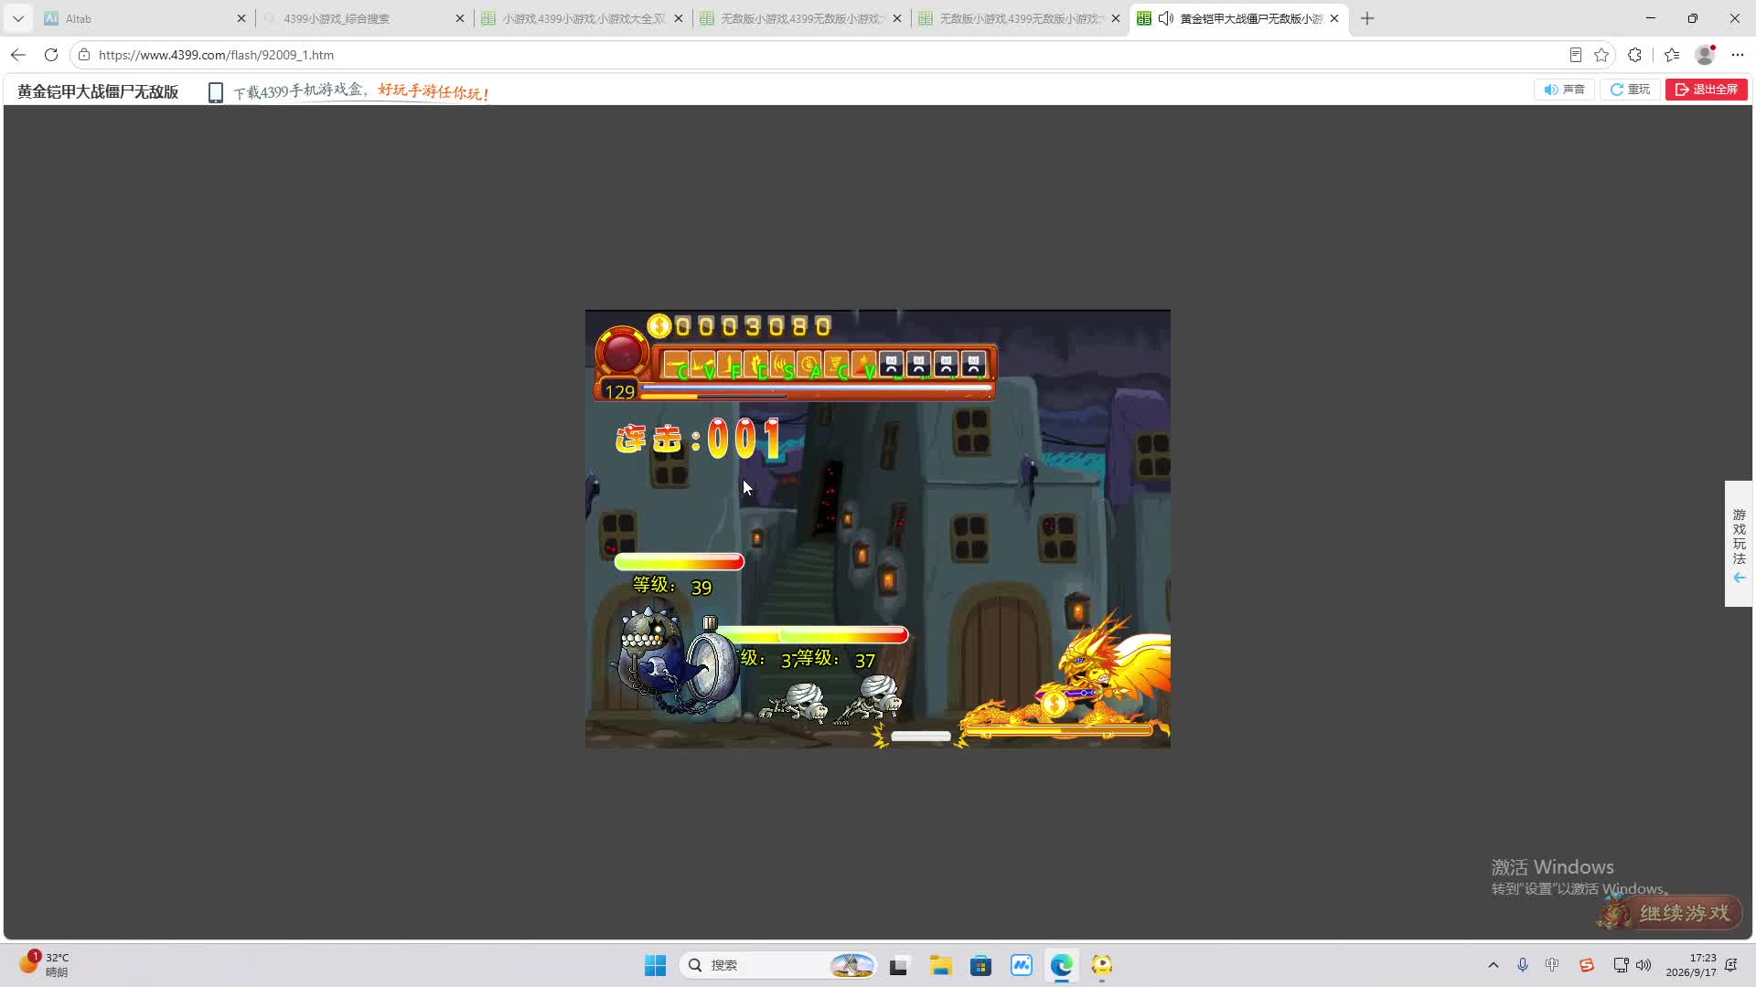Toggle the 中 input language indicator
Screen dimensions: 1756x987
(x=1552, y=965)
